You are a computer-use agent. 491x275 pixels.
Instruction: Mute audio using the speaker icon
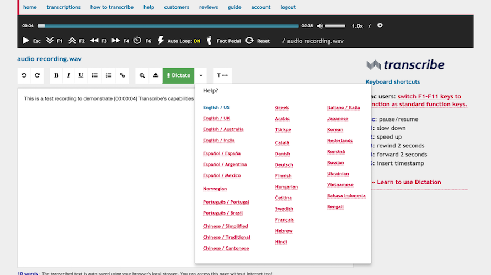pos(319,26)
